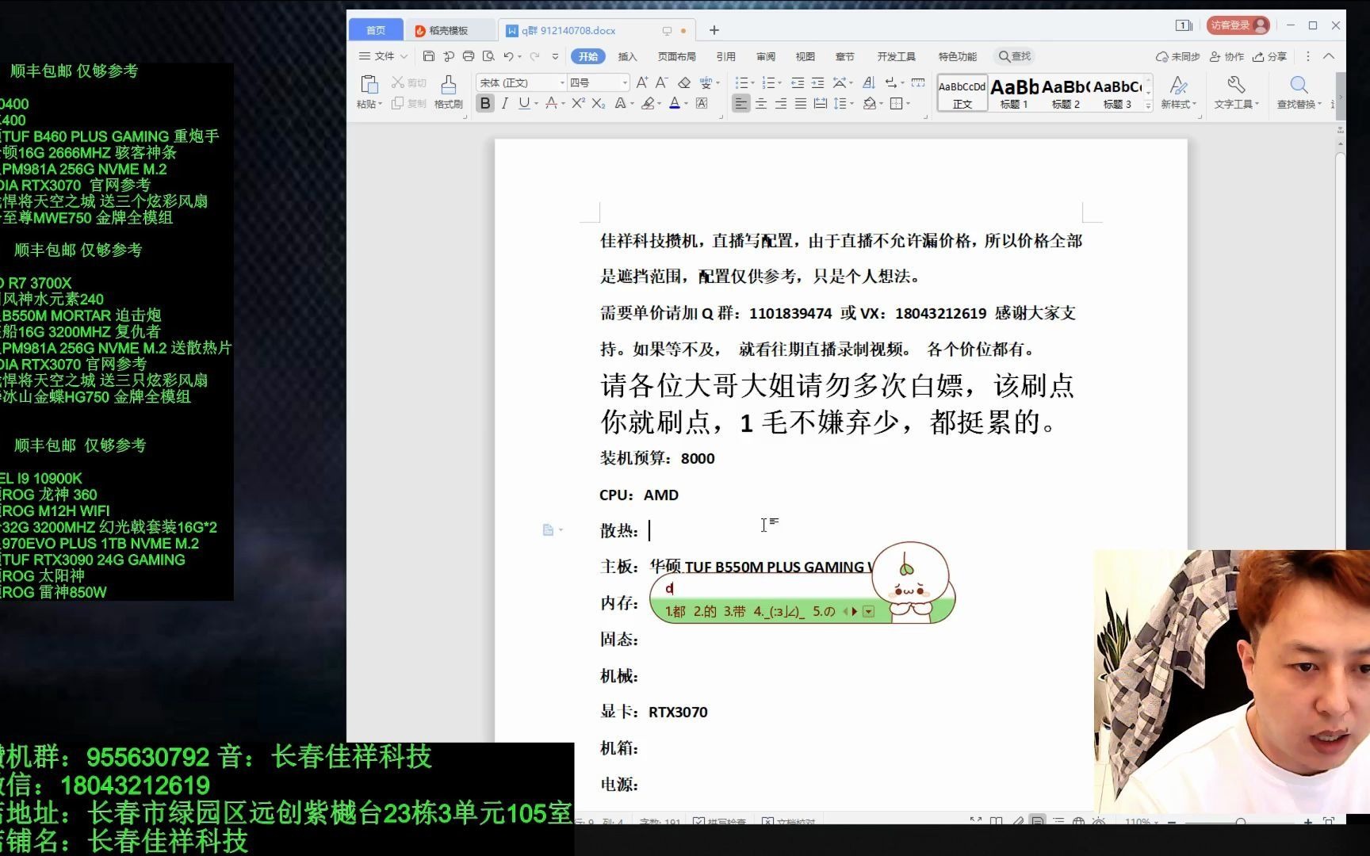Image resolution: width=1370 pixels, height=856 pixels.
Task: Click the zoom slider in status bar
Action: [1241, 821]
